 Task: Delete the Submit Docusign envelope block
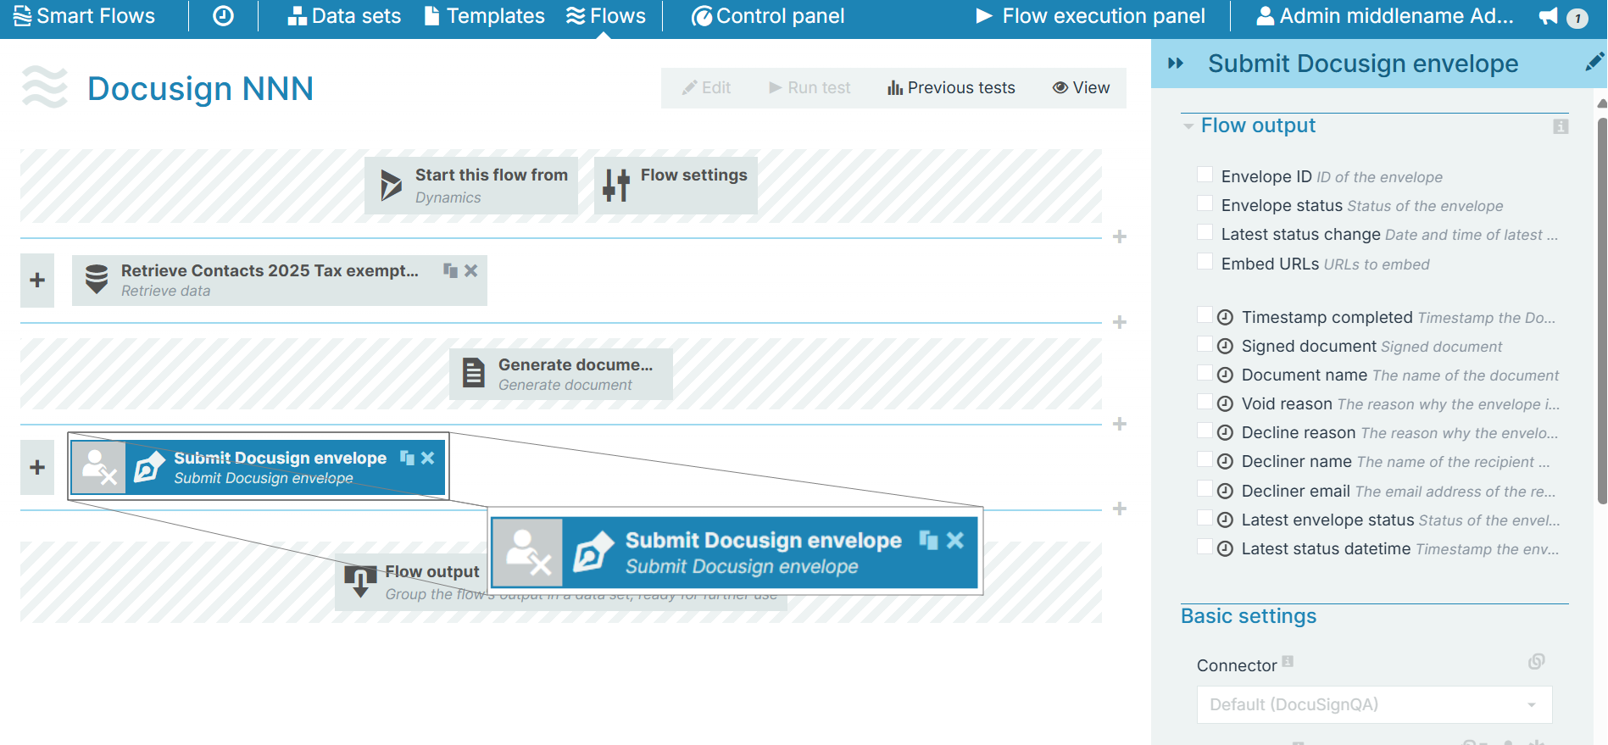tap(428, 458)
